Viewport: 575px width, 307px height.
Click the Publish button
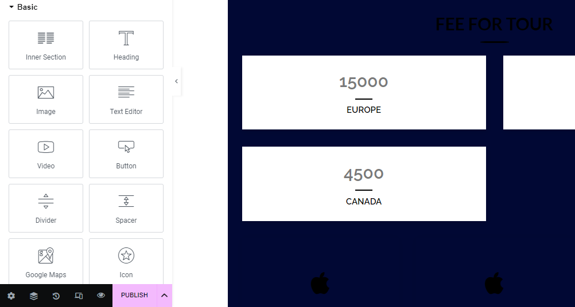coord(134,296)
